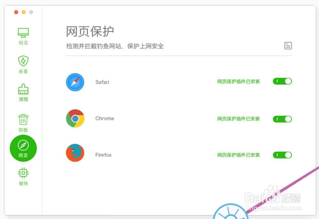Image resolution: width=319 pixels, height=219 pixels.
Task: Click Firefox's 网页保护插件已安装 status
Action: 238,155
